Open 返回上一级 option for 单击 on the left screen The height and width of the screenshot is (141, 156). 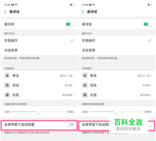pyautogui.click(x=67, y=76)
